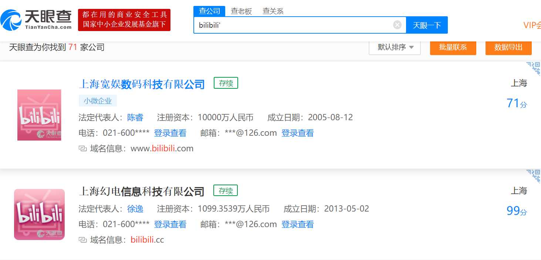Click 登录查看 next to phone for 上海幻电
This screenshot has width=541, height=260.
click(170, 224)
